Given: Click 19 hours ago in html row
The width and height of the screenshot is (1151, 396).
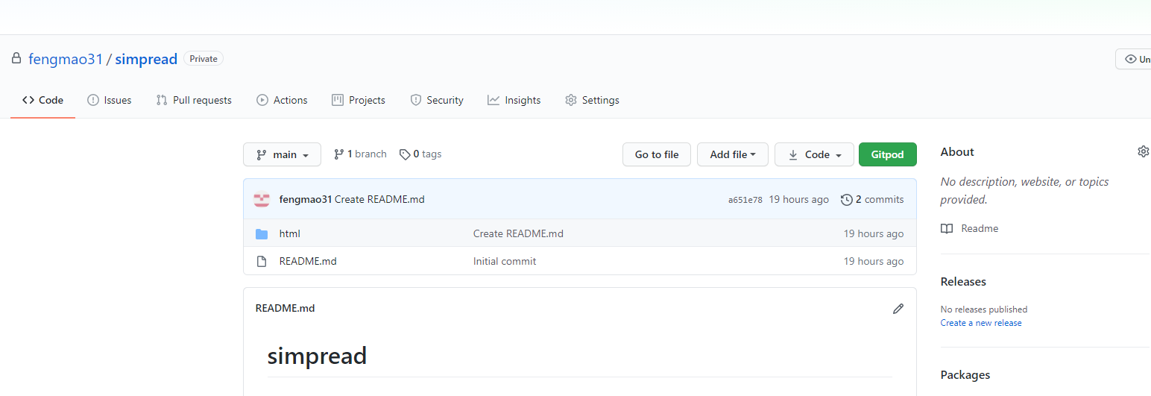Looking at the screenshot, I should pos(874,233).
